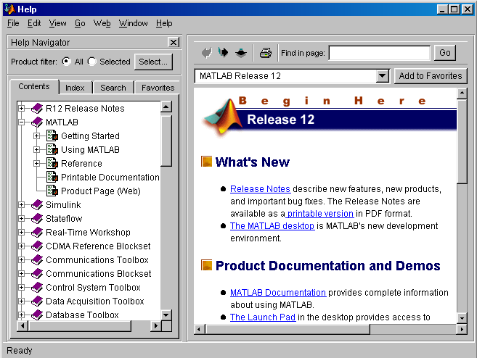The height and width of the screenshot is (358, 477).
Task: Choose the Selected product filter radio
Action: pyautogui.click(x=91, y=62)
